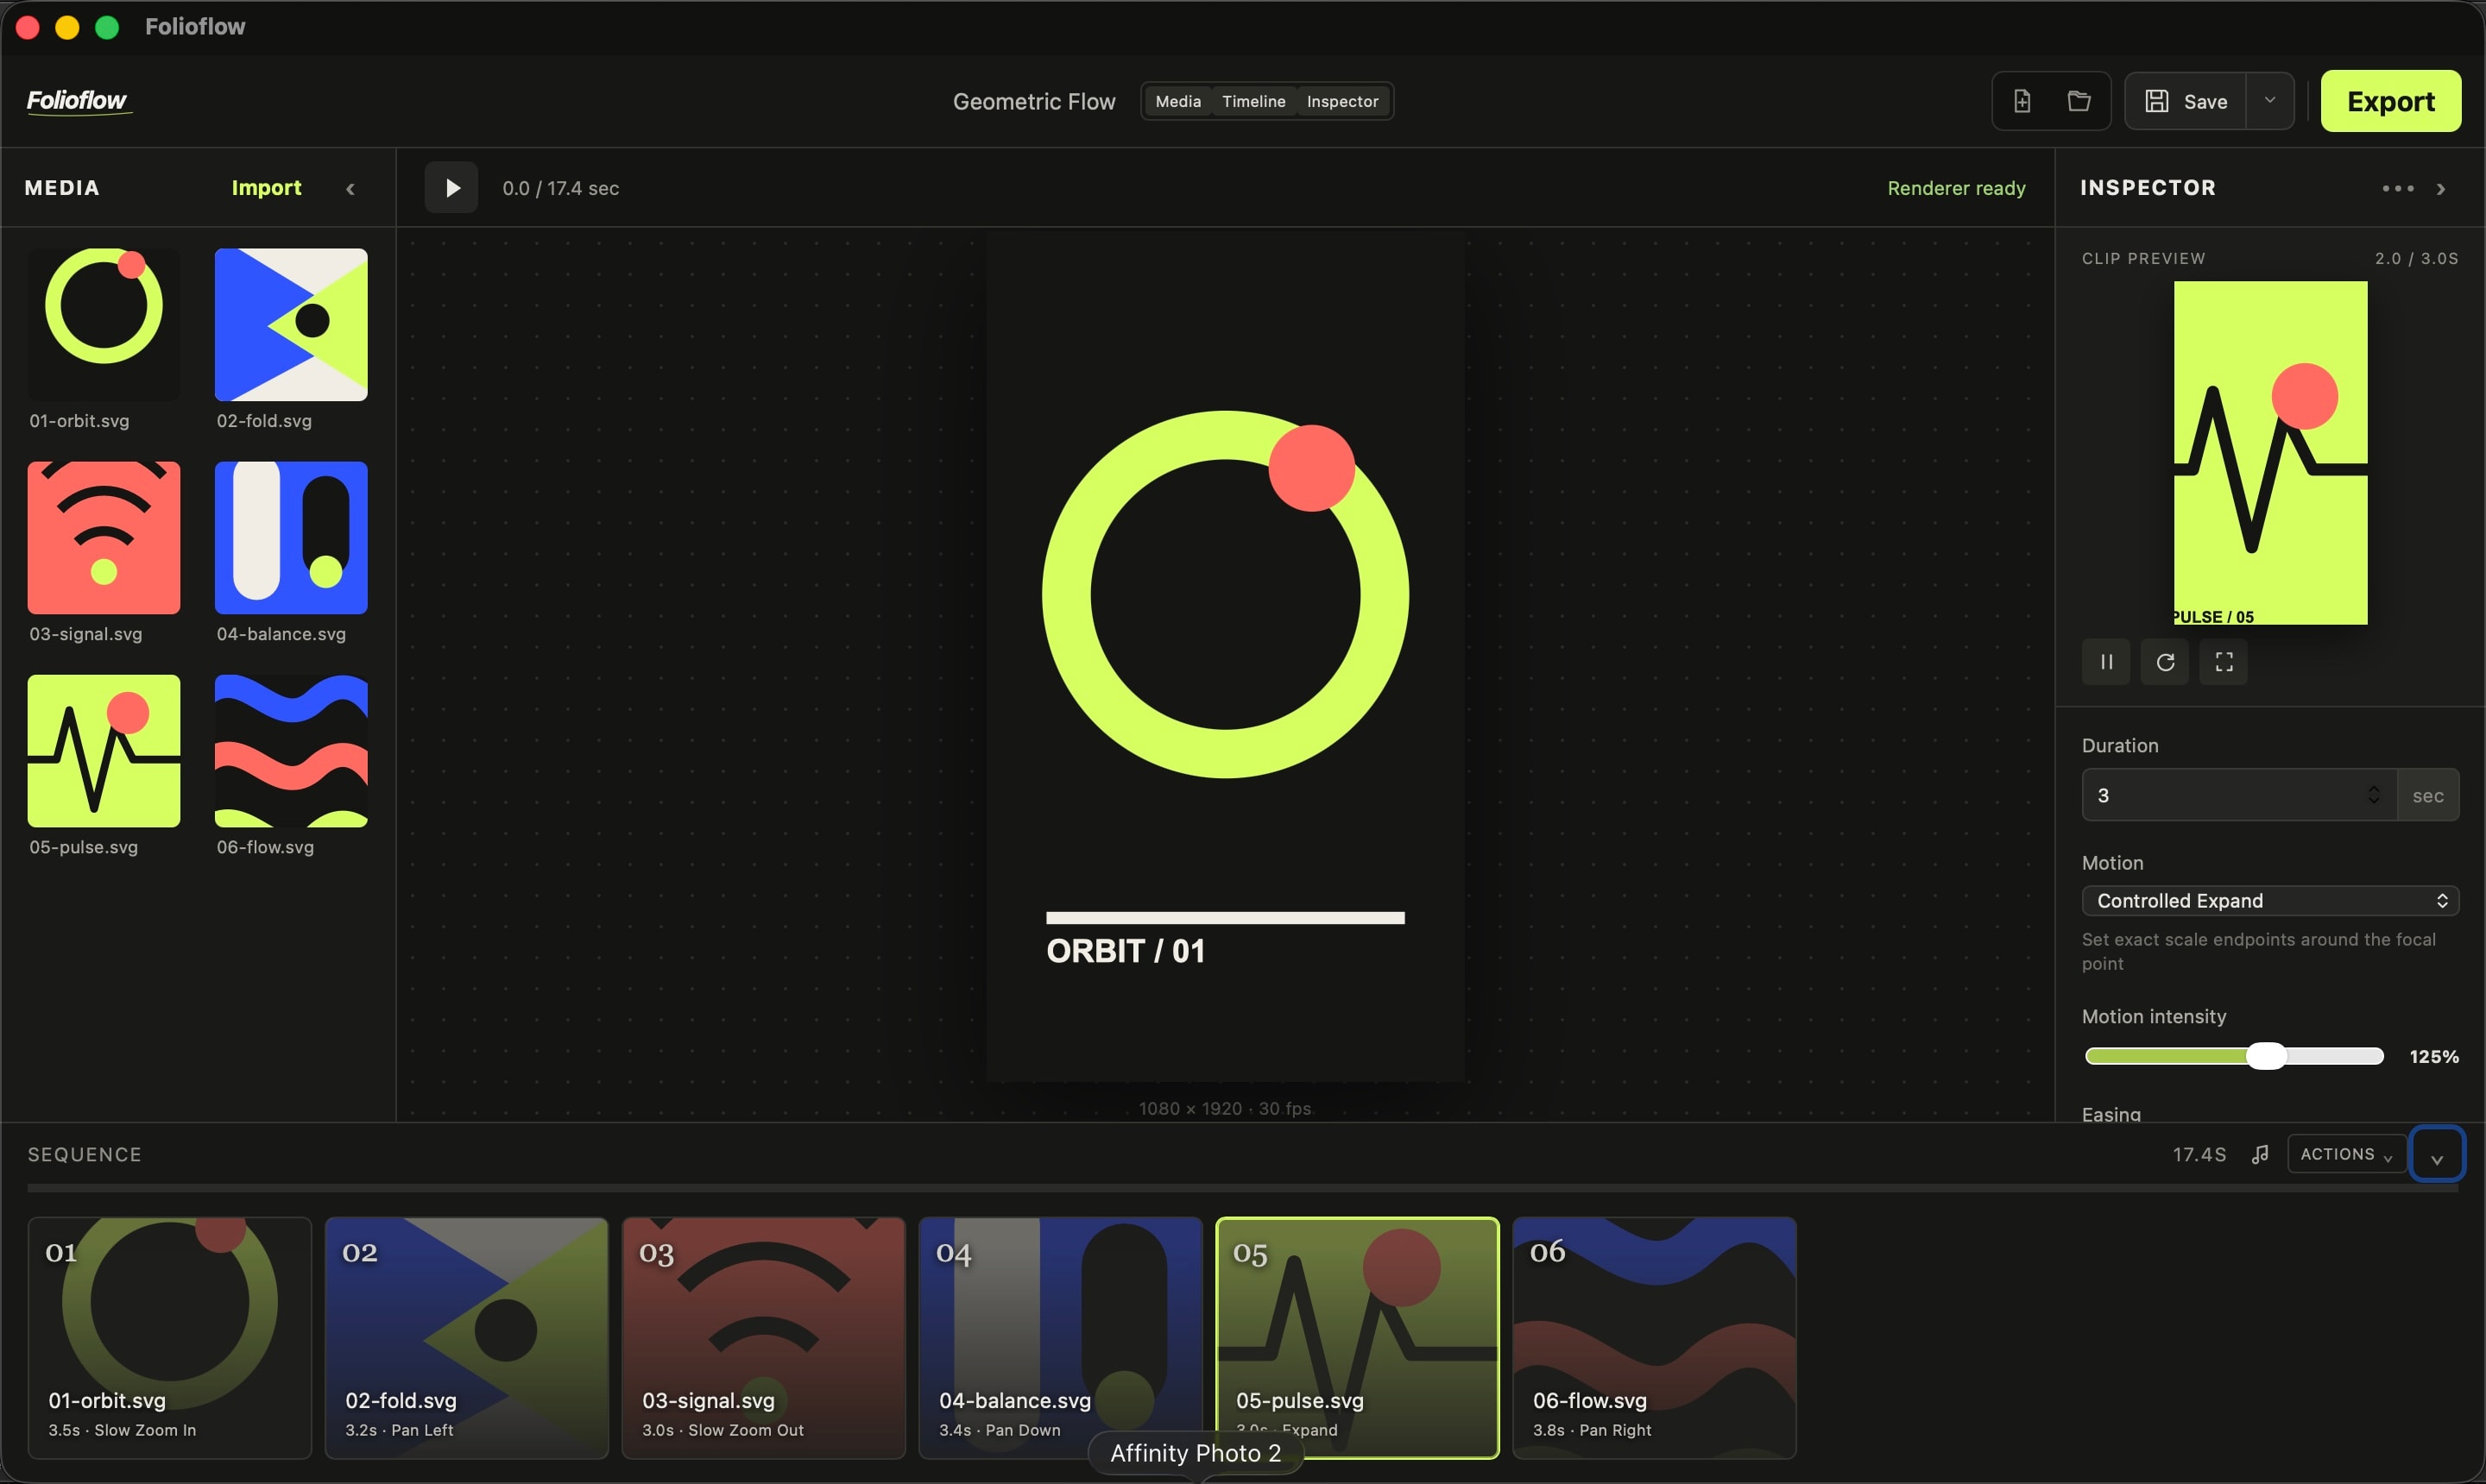The image size is (2486, 1484).
Task: Click the new project file icon
Action: coord(2022,101)
